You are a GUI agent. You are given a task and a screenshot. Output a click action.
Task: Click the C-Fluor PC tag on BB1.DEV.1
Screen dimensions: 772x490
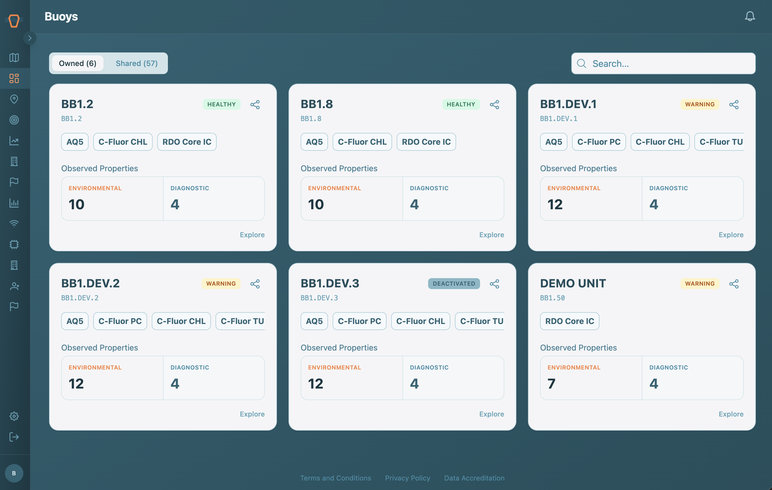tap(599, 142)
